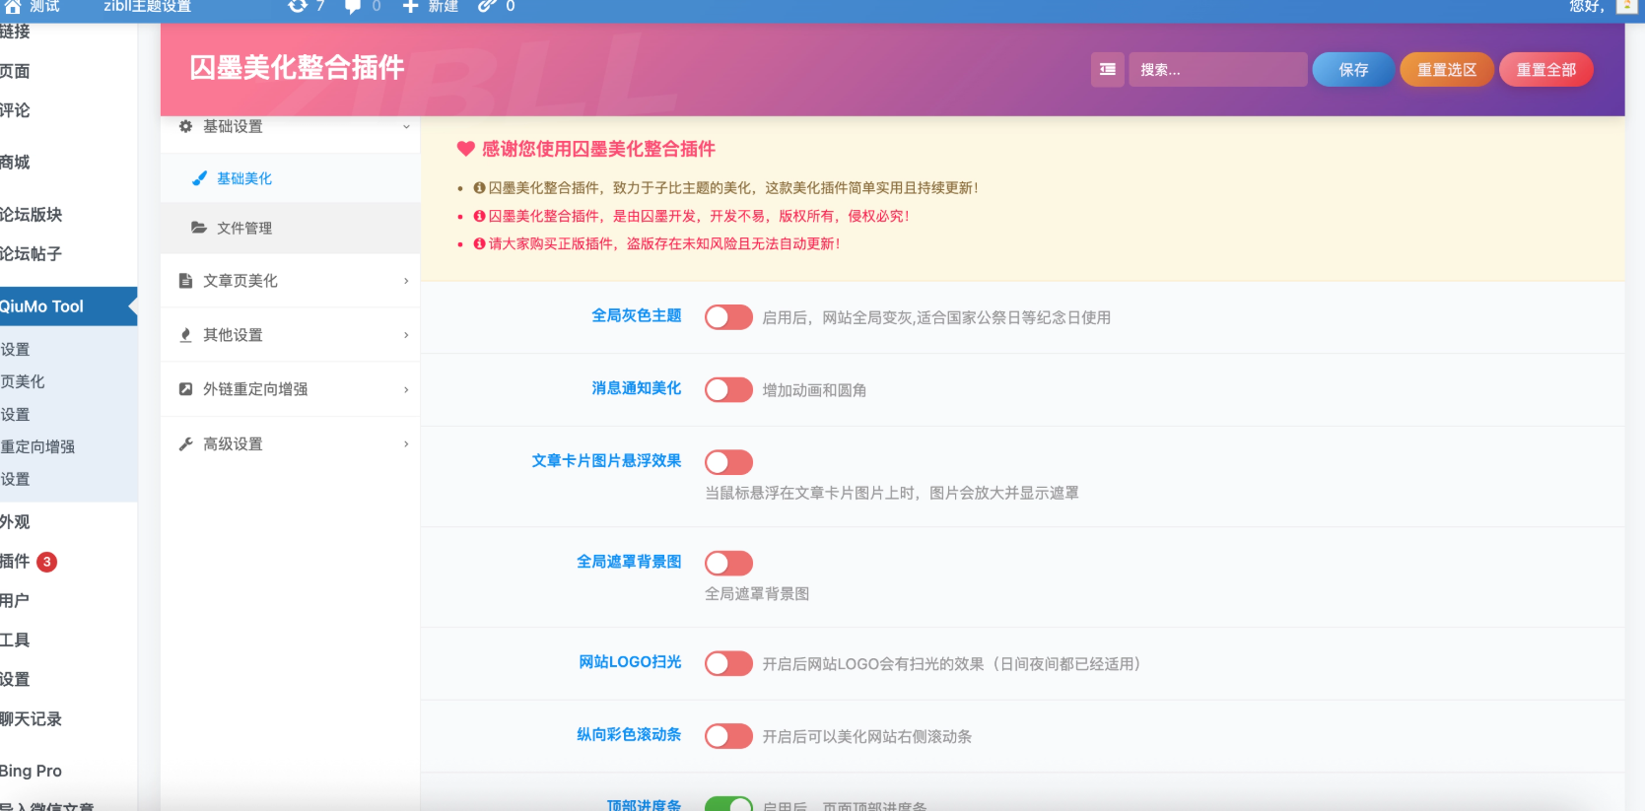Toggle the 网站LOGO扫光 switch

click(728, 663)
